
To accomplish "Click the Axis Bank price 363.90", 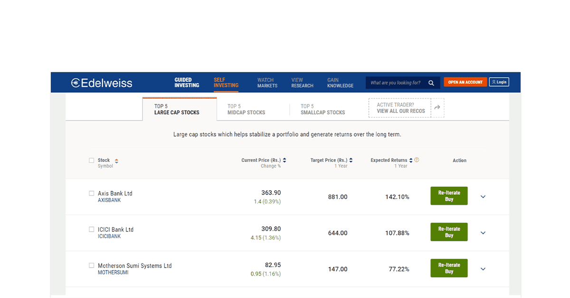I will pos(271,193).
